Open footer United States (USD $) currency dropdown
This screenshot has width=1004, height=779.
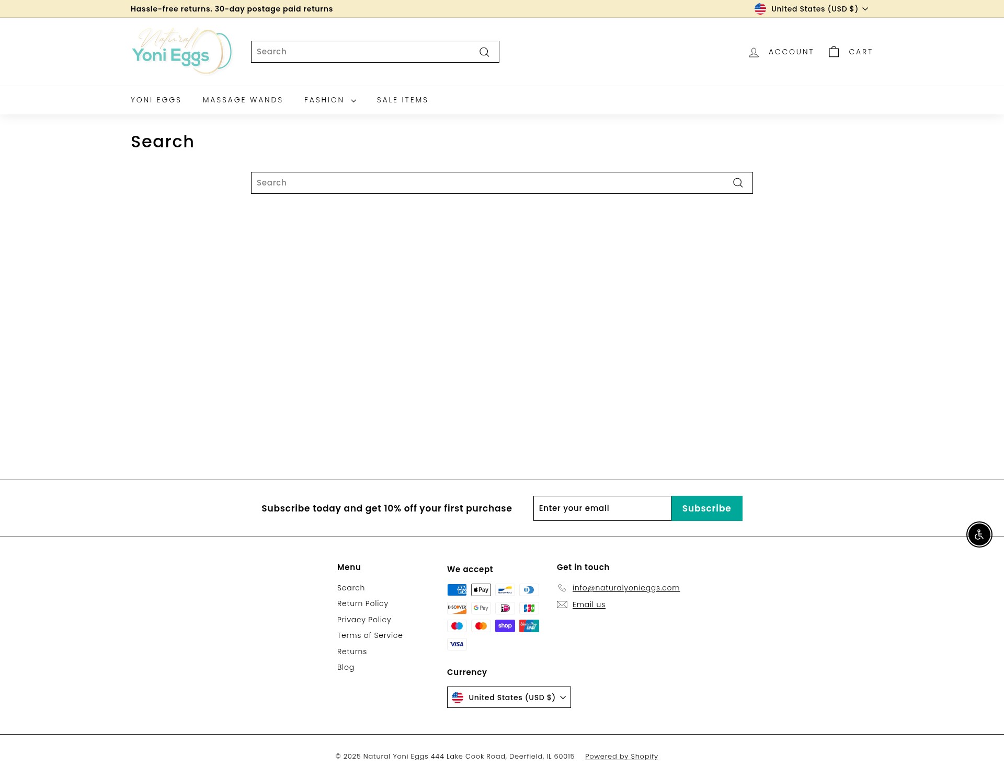[x=509, y=697]
